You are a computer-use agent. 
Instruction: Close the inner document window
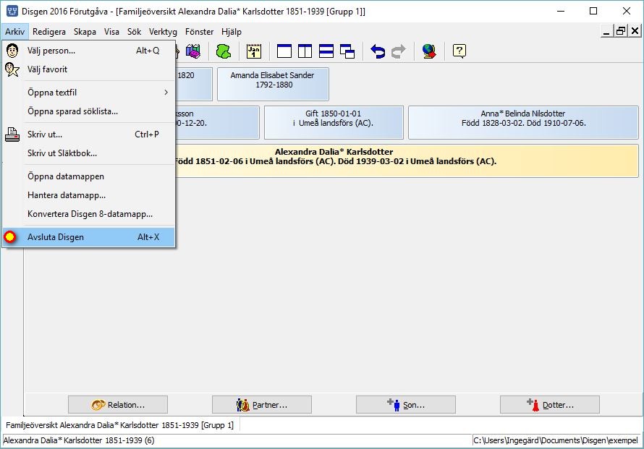pos(635,31)
